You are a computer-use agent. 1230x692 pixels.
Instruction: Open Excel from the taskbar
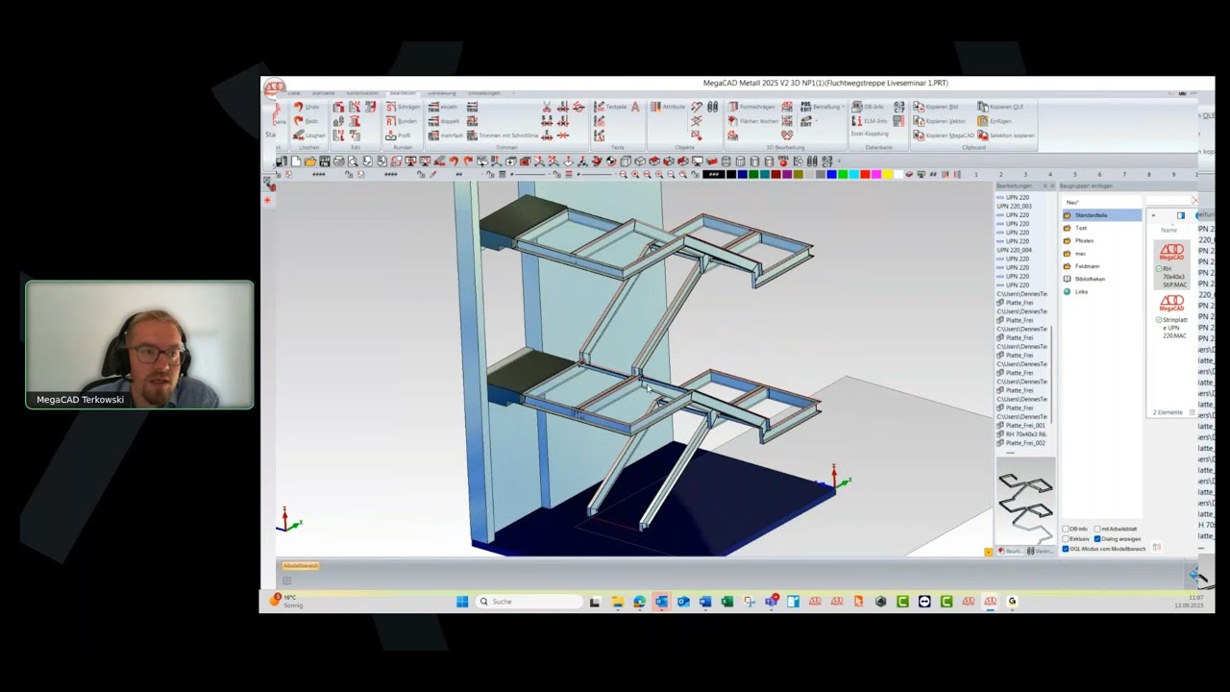click(x=727, y=602)
